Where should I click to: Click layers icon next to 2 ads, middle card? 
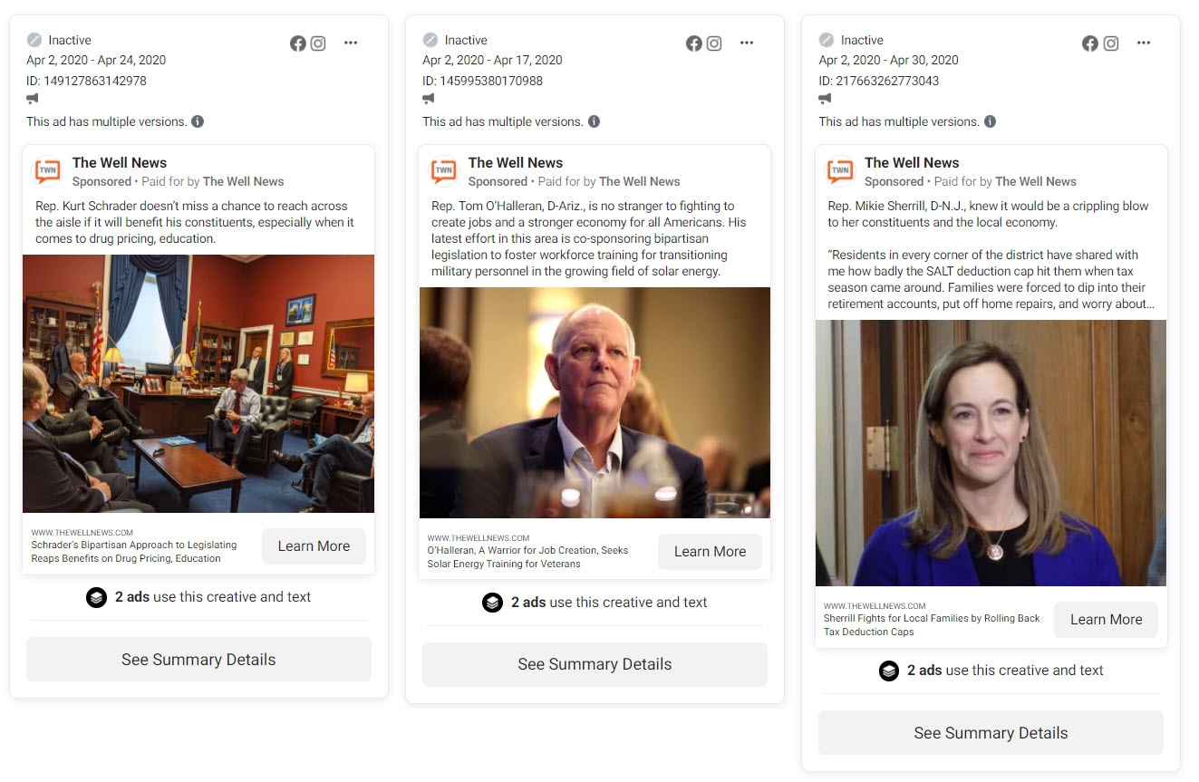(x=492, y=603)
